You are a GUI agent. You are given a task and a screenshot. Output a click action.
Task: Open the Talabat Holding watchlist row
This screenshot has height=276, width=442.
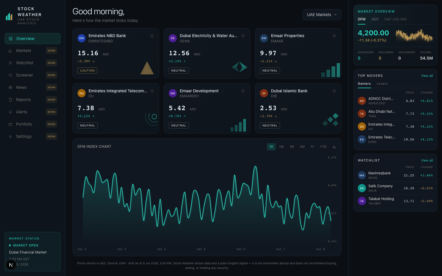(395, 201)
